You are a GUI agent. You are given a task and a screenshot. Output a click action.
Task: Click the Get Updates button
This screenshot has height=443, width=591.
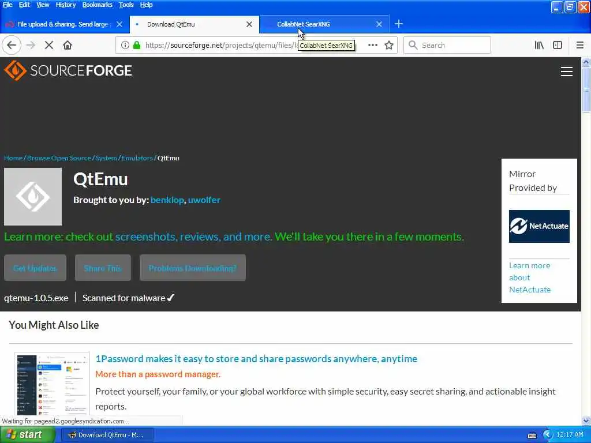(x=35, y=268)
